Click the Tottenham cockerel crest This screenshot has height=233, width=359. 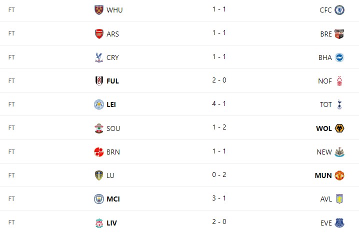pos(339,104)
